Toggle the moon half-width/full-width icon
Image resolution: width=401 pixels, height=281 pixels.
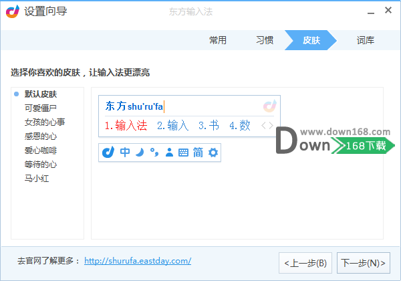coord(140,153)
